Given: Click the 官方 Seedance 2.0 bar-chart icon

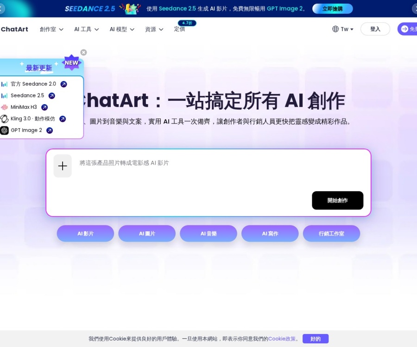Looking at the screenshot, I should pos(4,84).
